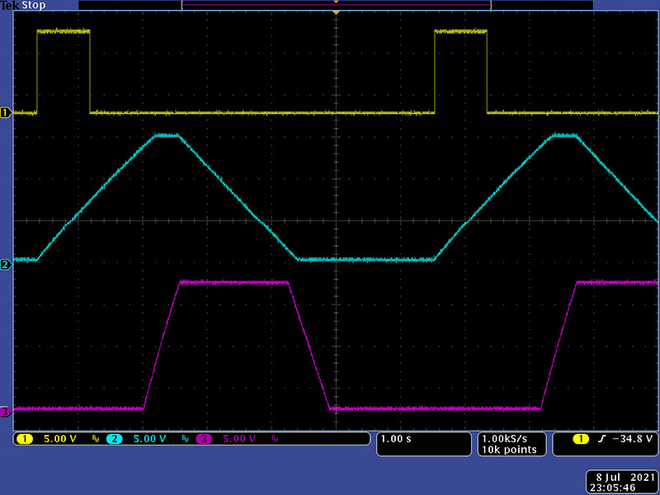Click the -34.8 V trigger level
Screen dimensions: 660x495
pos(632,439)
